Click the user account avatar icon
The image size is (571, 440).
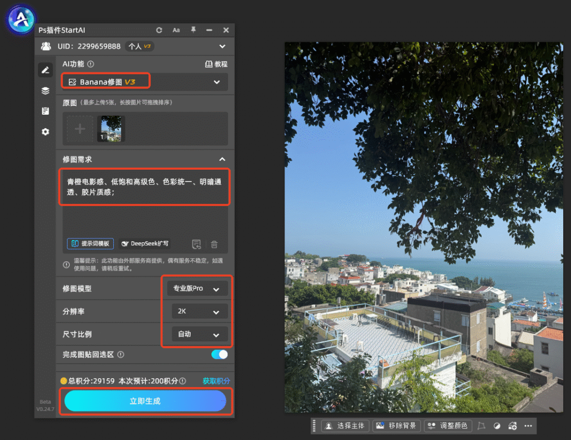(x=46, y=46)
